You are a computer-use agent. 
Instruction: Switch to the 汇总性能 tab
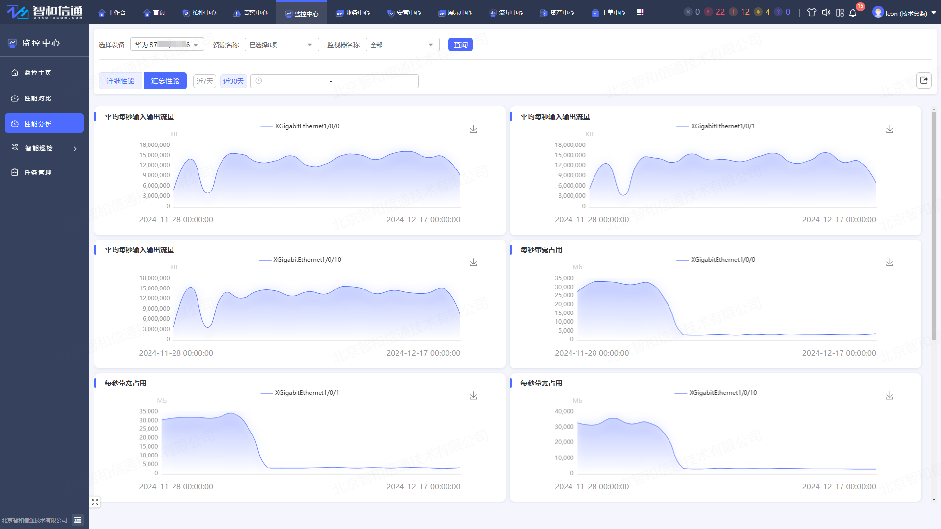[165, 81]
